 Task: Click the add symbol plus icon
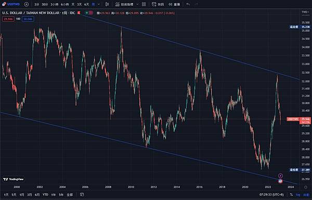click(x=27, y=4)
